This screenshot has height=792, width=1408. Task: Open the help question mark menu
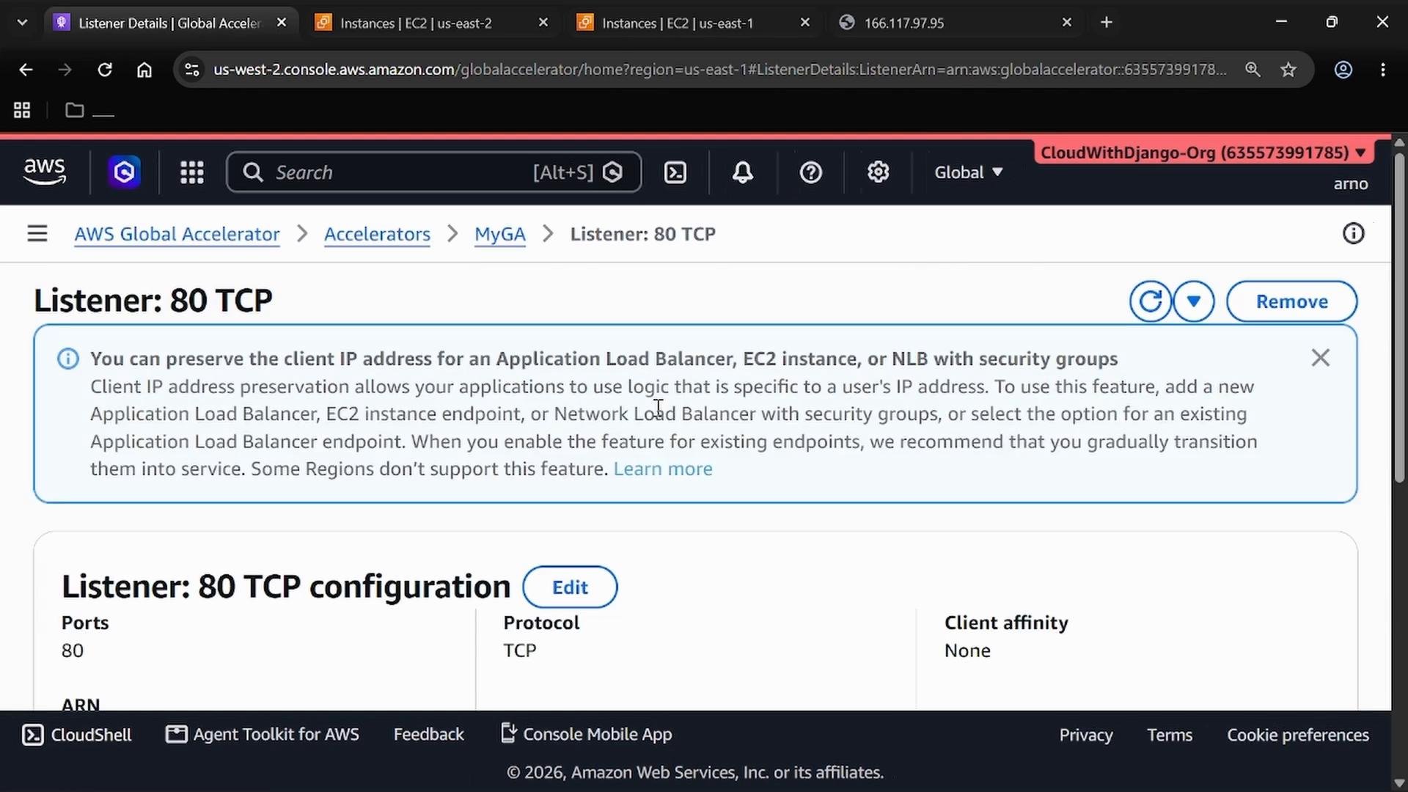click(810, 172)
